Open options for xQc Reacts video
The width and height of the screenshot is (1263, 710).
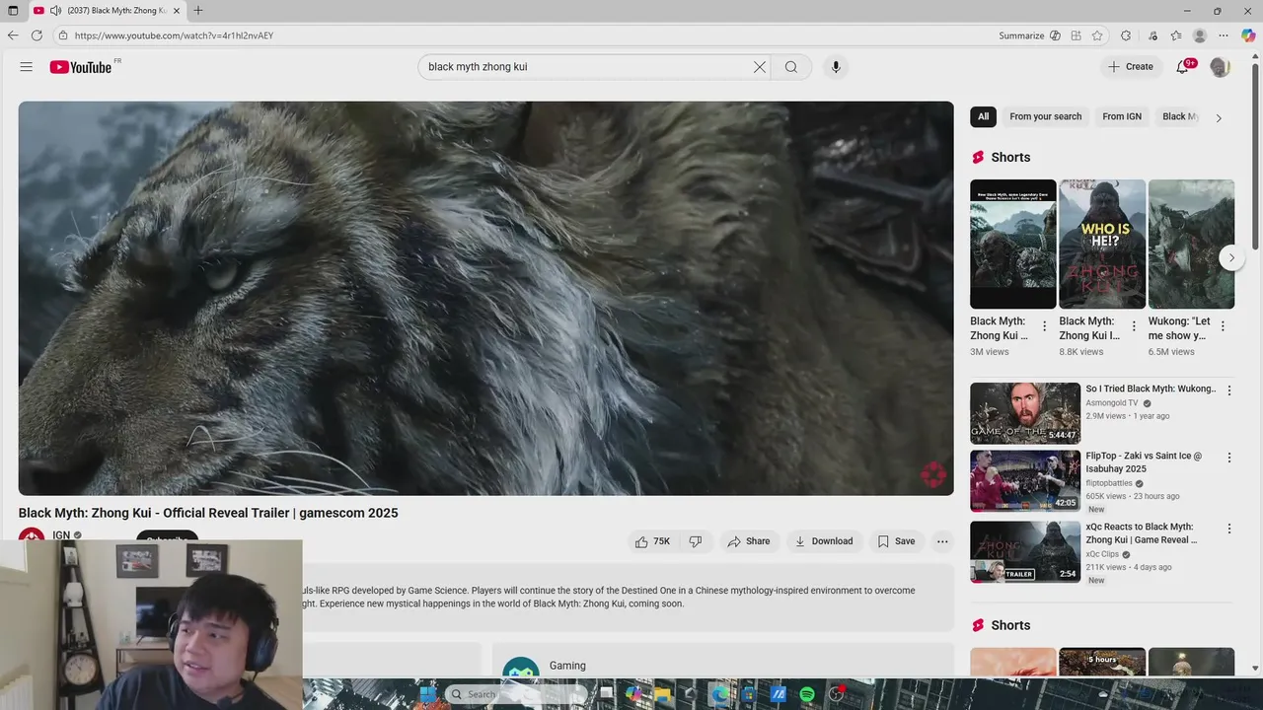pos(1229,529)
